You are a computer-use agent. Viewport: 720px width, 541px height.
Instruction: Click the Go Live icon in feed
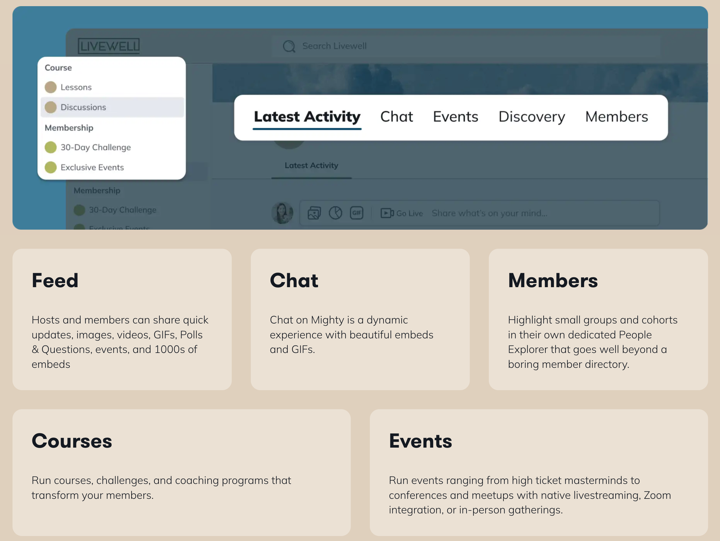386,213
